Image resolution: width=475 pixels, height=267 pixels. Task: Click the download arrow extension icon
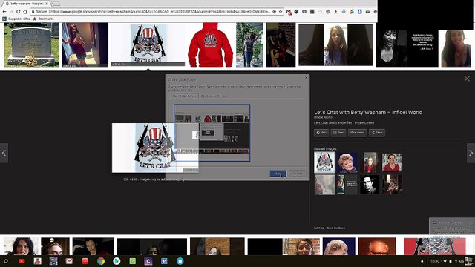click(x=335, y=12)
